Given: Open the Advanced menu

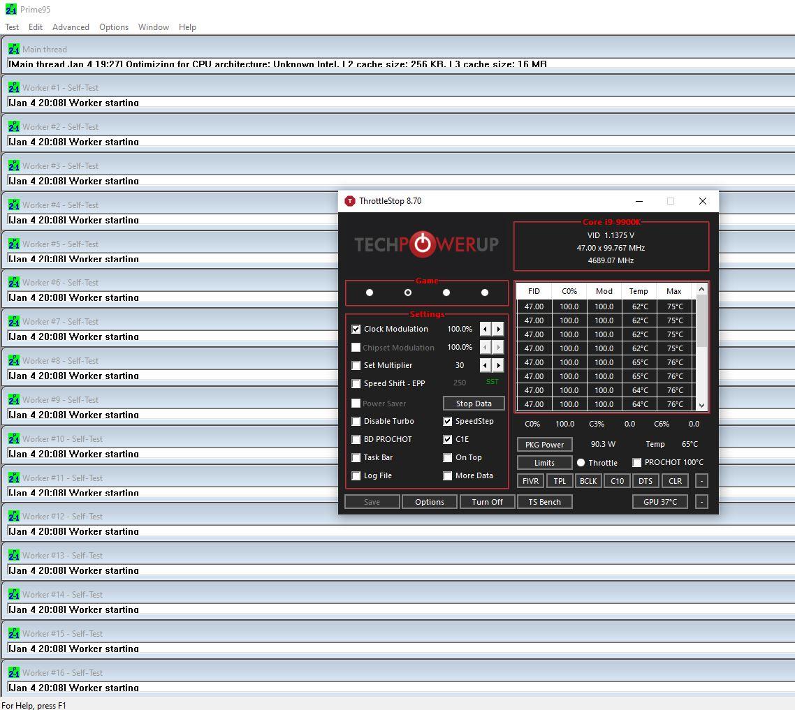Looking at the screenshot, I should point(71,27).
